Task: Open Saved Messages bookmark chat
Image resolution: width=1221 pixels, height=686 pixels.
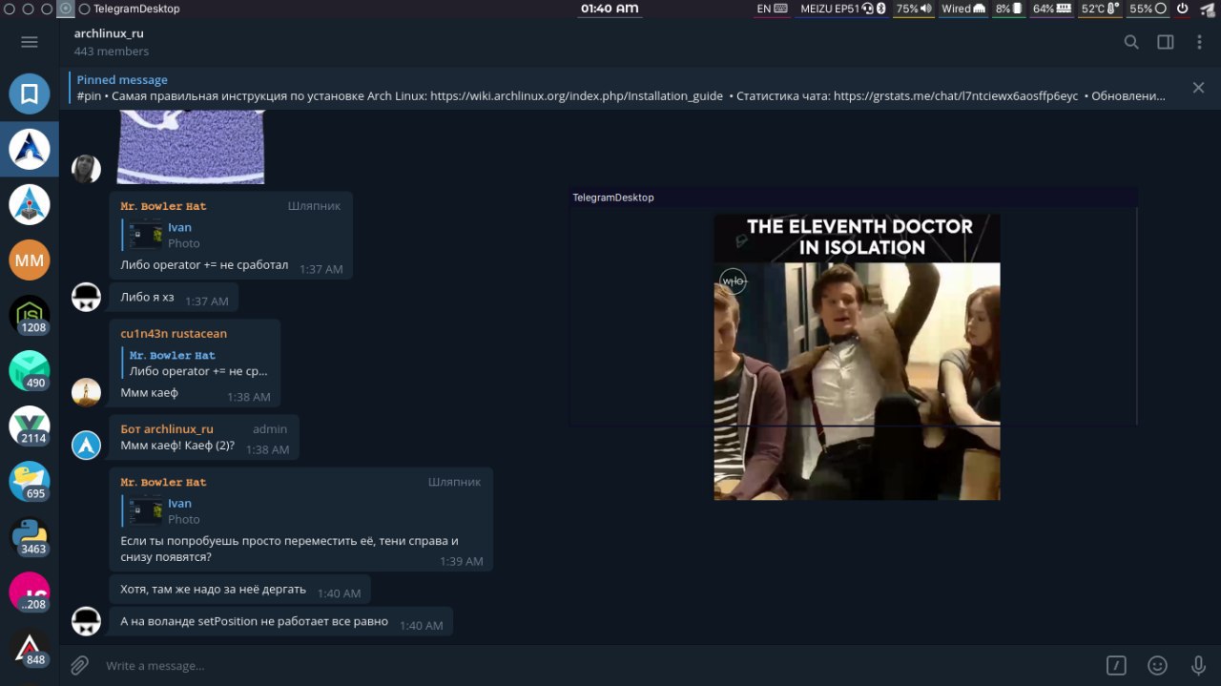Action: 30,94
